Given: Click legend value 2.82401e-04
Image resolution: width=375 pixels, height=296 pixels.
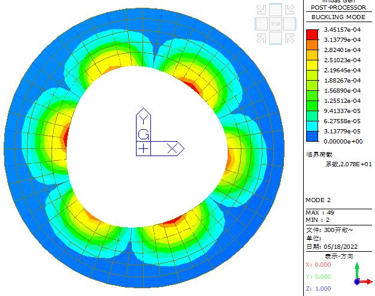Looking at the screenshot, I should coord(342,50).
